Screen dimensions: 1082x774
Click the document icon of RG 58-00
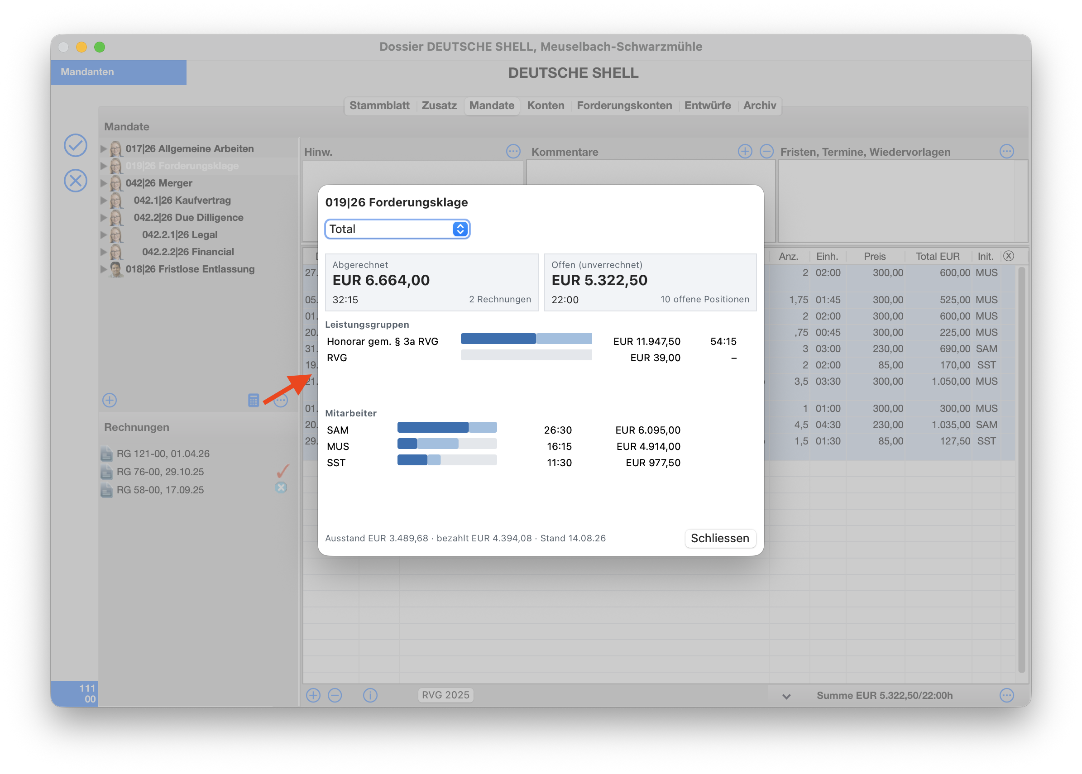click(107, 490)
